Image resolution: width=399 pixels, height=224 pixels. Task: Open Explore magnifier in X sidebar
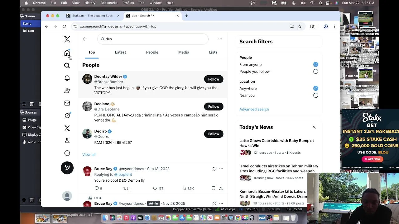(67, 65)
